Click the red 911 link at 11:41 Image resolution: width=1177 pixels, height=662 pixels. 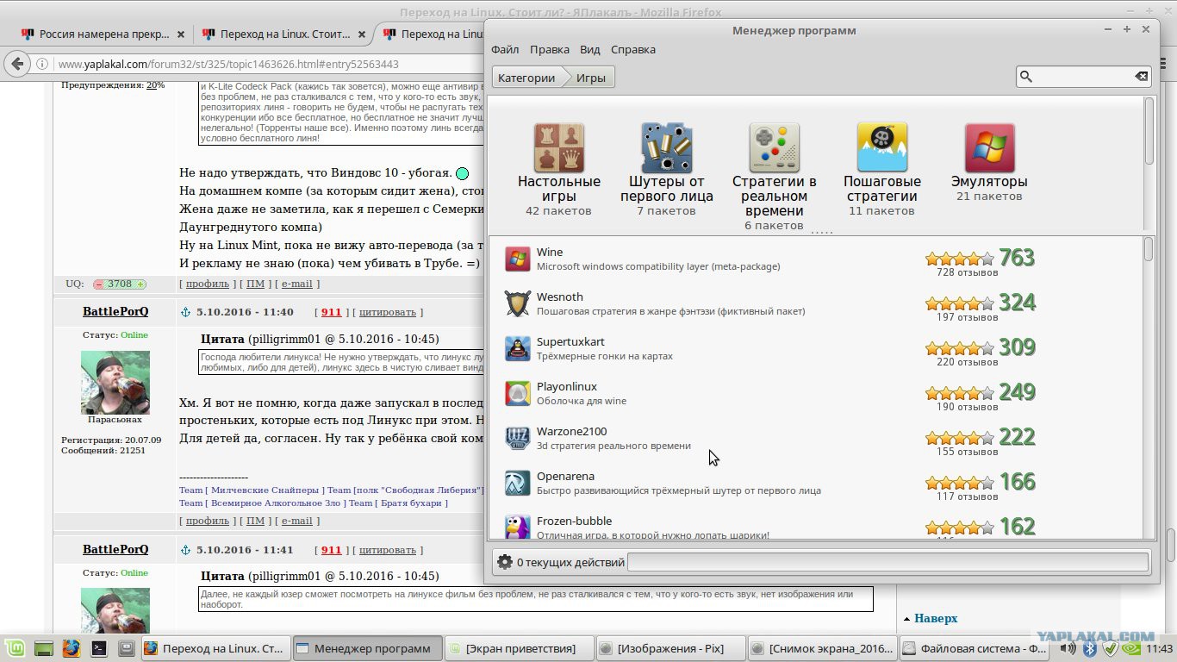tap(332, 550)
